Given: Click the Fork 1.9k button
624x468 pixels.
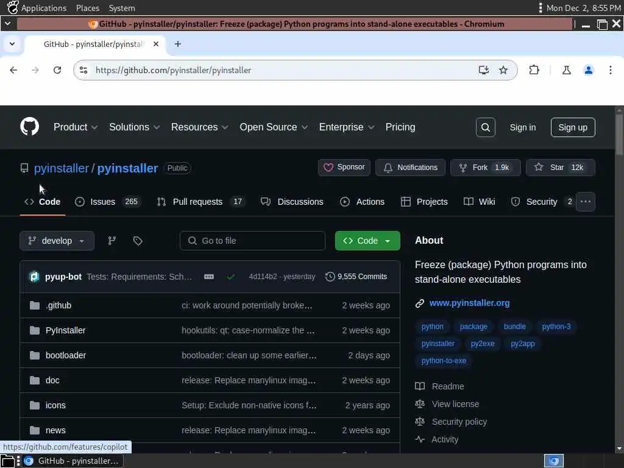Looking at the screenshot, I should (x=485, y=168).
